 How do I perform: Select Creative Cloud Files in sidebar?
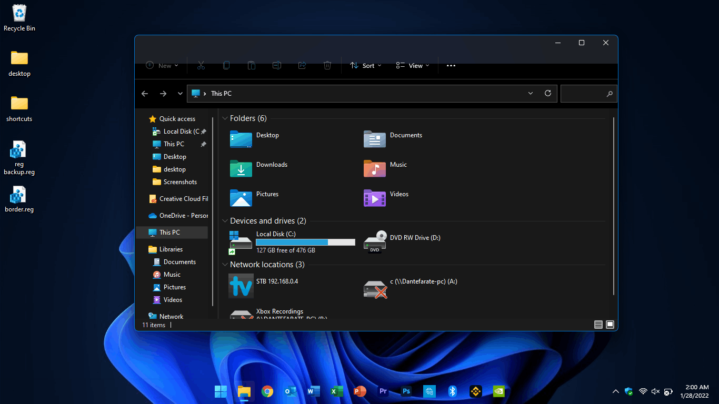tap(178, 199)
